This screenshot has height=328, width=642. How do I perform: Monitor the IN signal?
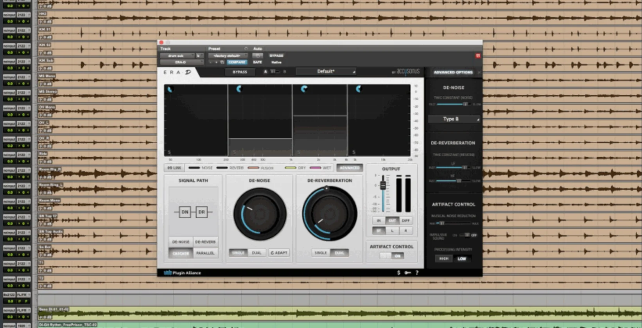click(378, 221)
